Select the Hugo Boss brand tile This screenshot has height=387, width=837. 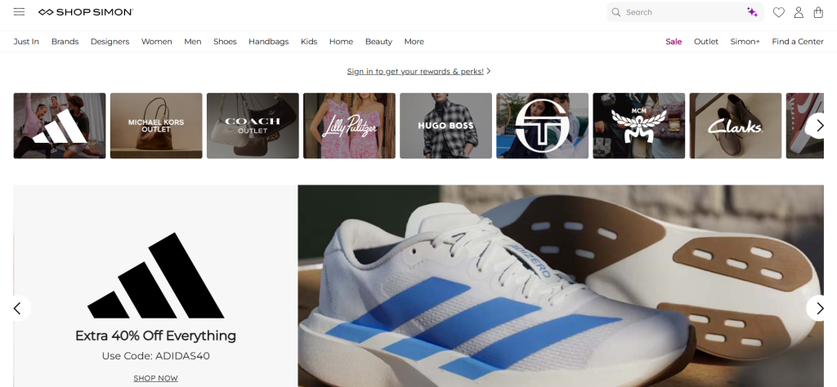[445, 126]
